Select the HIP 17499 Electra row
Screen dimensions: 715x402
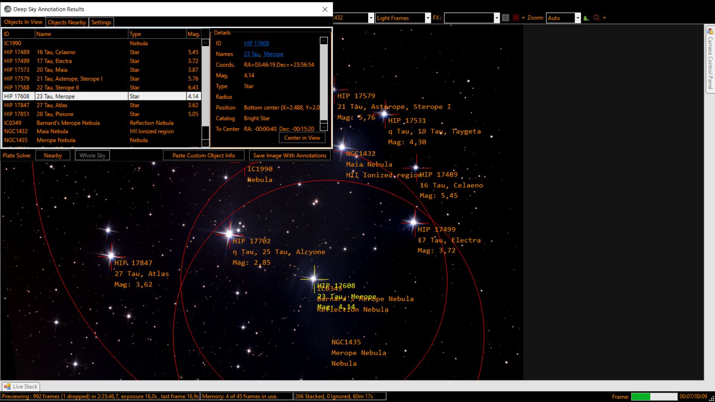(x=102, y=61)
